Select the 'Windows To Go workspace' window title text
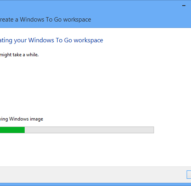 coord(55,20)
